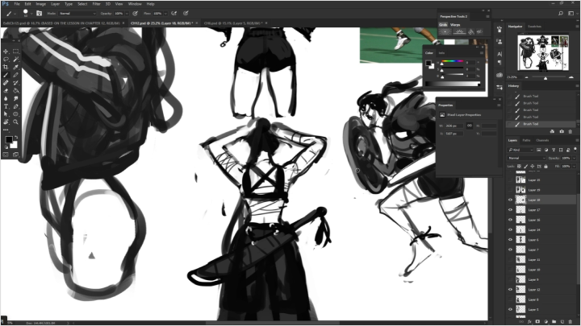The width and height of the screenshot is (581, 326).
Task: Open the Vlarps tab in Perspective Tools
Action: (x=455, y=25)
